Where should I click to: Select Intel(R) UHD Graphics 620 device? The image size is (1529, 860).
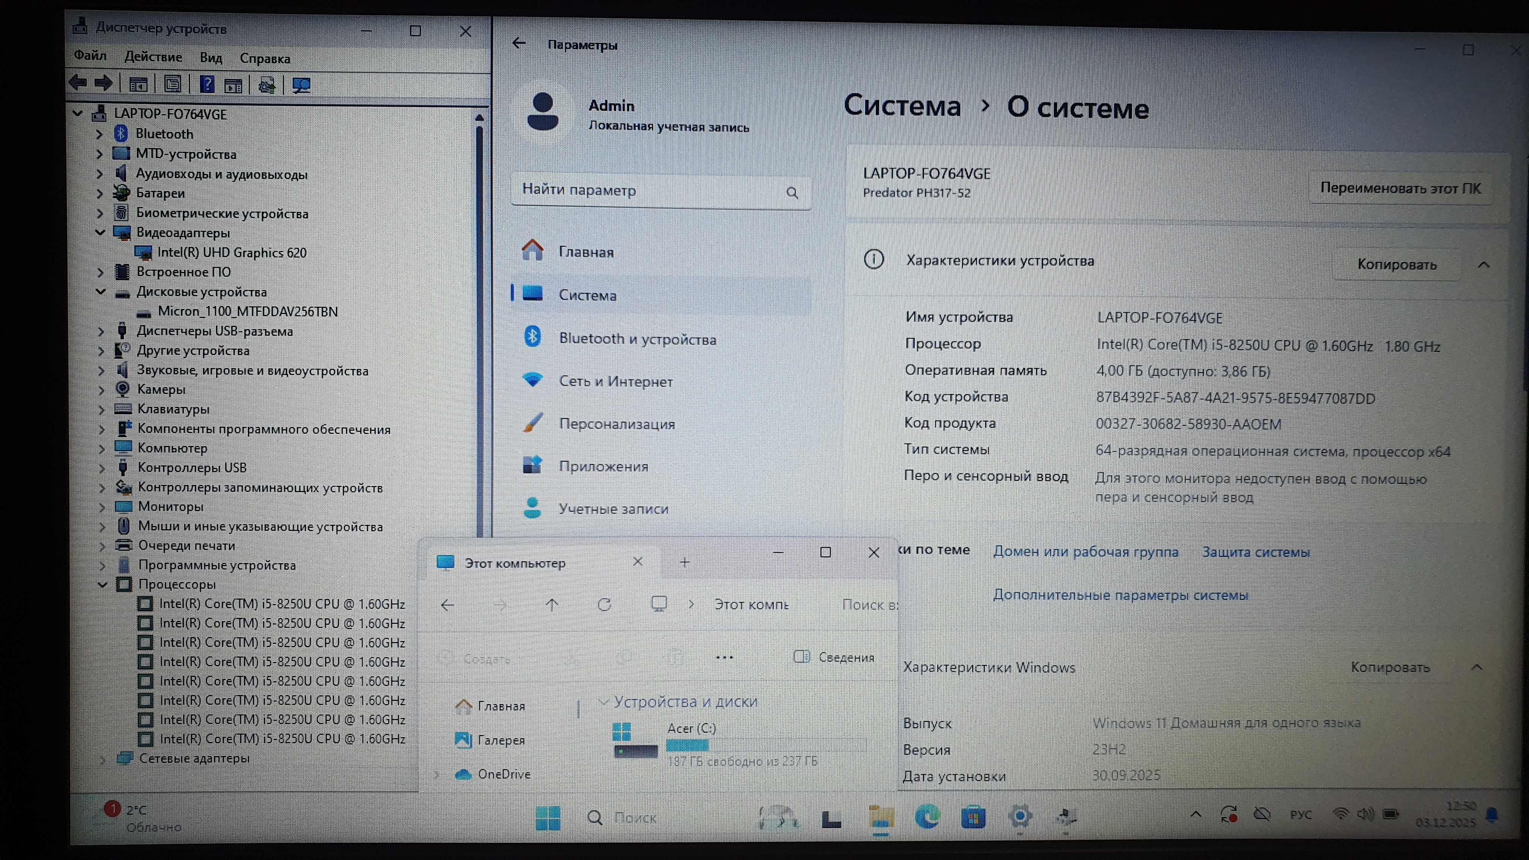click(x=231, y=253)
